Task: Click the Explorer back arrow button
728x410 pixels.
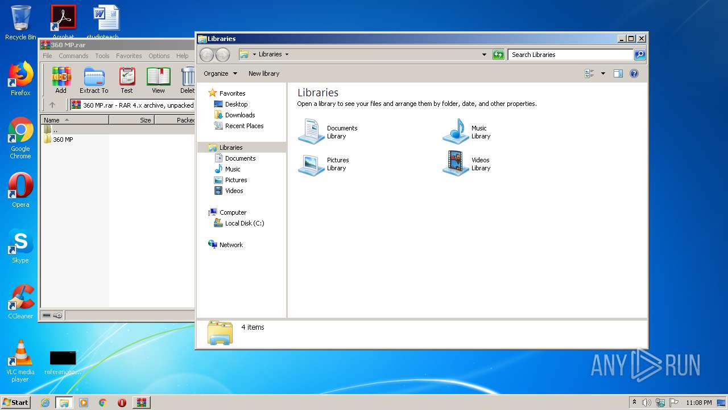Action: pyautogui.click(x=206, y=55)
